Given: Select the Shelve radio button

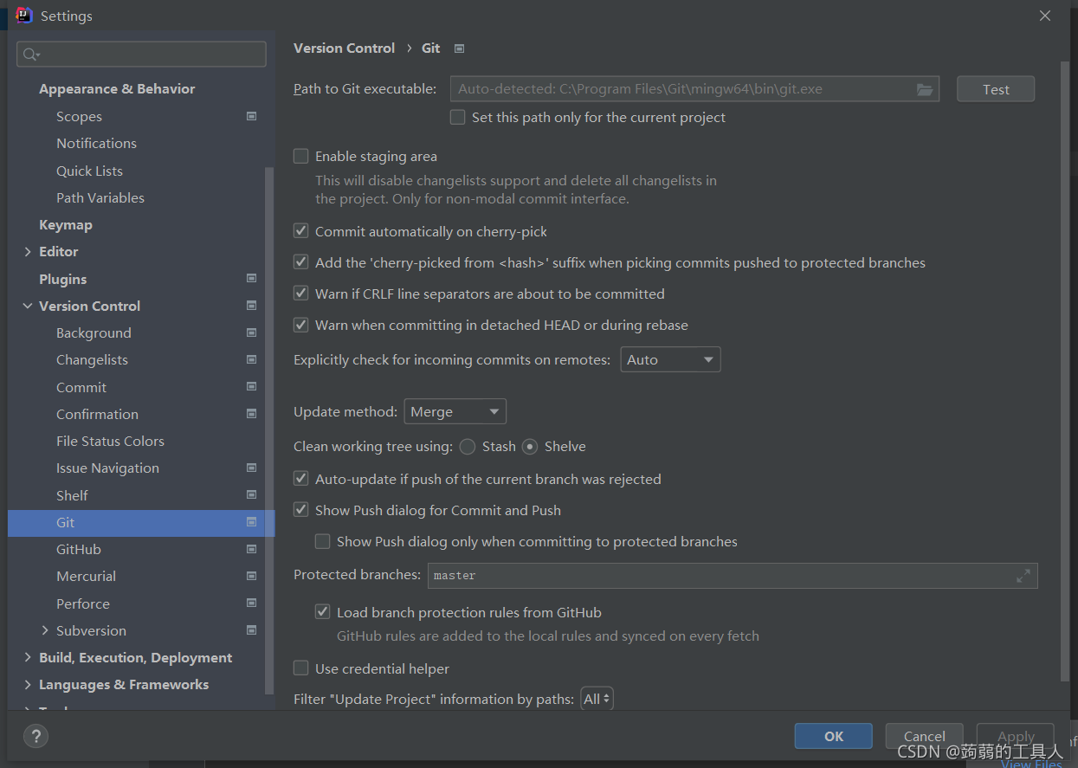Looking at the screenshot, I should 530,447.
